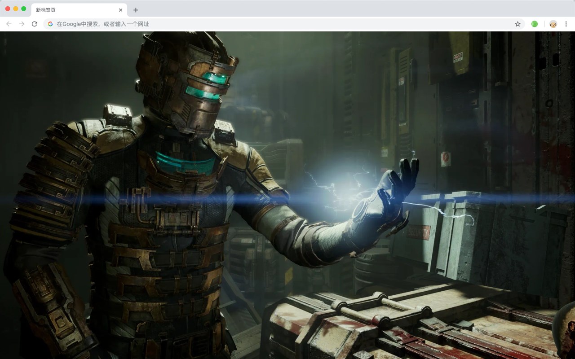Reload the page with the refresh icon
Image resolution: width=575 pixels, height=359 pixels.
[35, 24]
